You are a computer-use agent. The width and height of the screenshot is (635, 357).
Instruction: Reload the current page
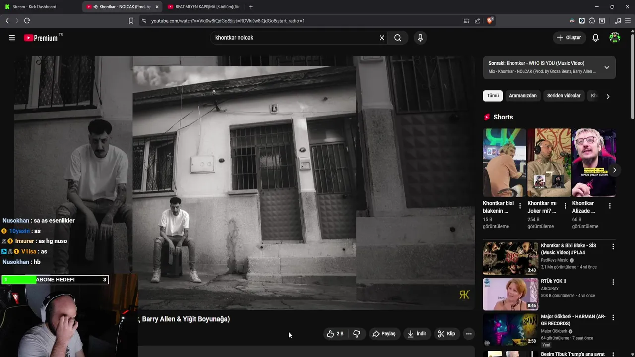27,21
